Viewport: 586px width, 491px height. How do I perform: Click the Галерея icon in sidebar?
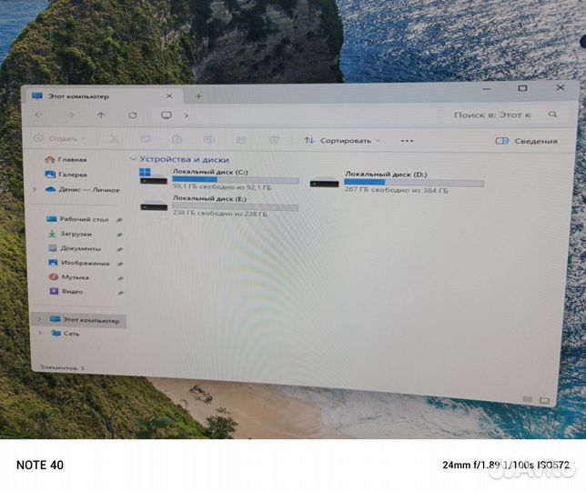51,175
